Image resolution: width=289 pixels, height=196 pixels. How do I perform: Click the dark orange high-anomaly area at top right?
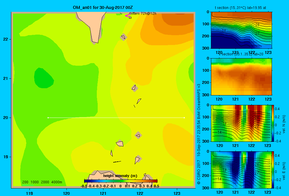[178, 19]
